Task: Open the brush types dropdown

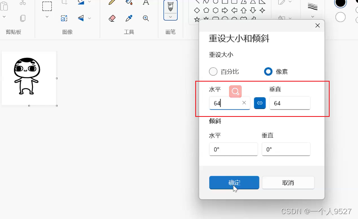Action: (171, 17)
